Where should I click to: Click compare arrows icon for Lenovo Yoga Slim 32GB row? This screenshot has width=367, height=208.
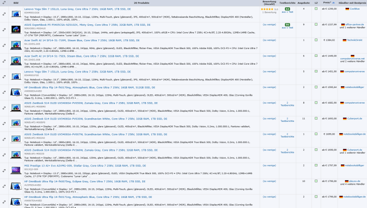[x=4, y=77]
